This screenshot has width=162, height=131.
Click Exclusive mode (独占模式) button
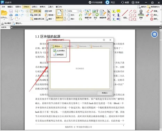(6, 23)
